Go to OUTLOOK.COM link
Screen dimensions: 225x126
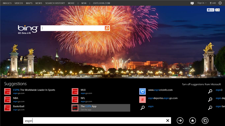pos(102,3)
